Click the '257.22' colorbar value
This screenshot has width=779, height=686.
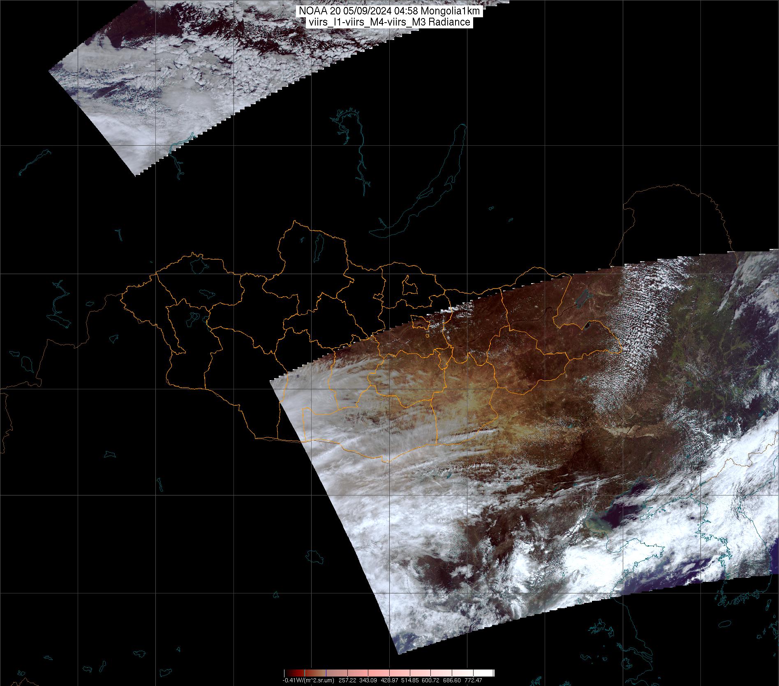[347, 680]
